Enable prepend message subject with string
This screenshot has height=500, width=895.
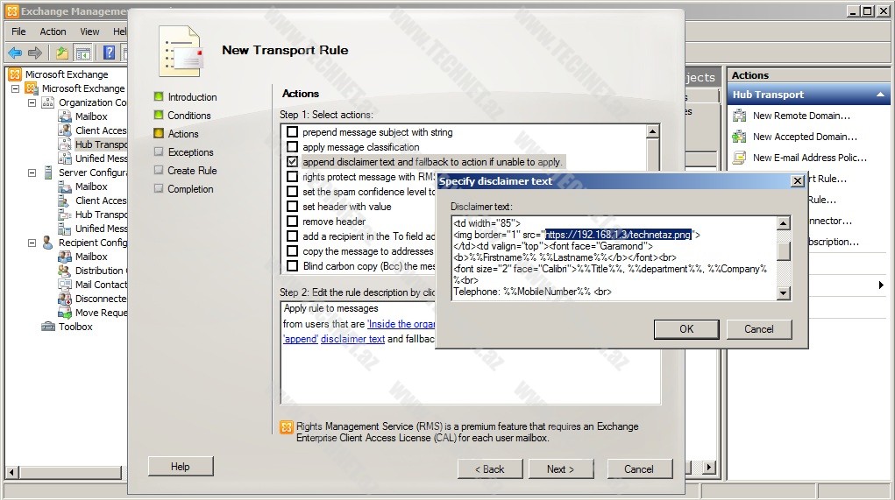(x=293, y=132)
